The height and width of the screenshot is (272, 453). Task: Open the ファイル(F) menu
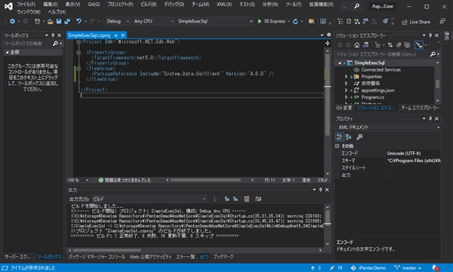tap(26, 5)
